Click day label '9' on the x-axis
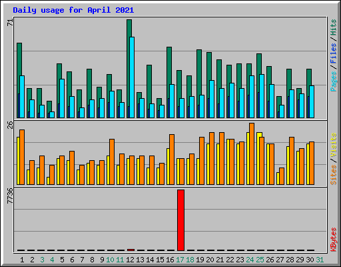The width and height of the screenshot is (341, 267). click(102, 260)
